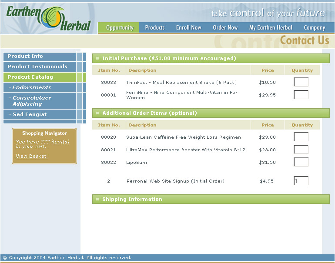Open the Company menu item

click(315, 27)
